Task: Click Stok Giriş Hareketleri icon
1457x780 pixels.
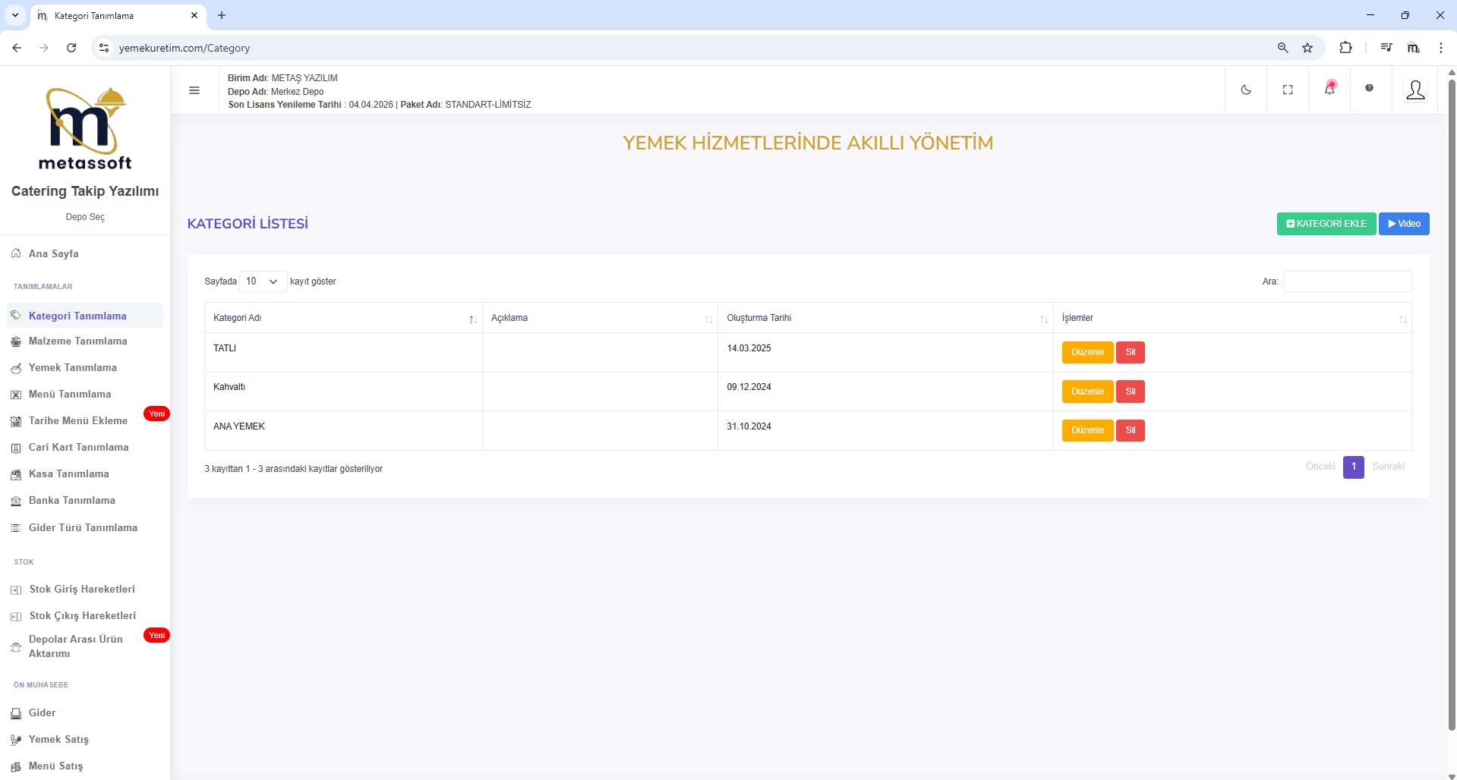Action: [16, 590]
